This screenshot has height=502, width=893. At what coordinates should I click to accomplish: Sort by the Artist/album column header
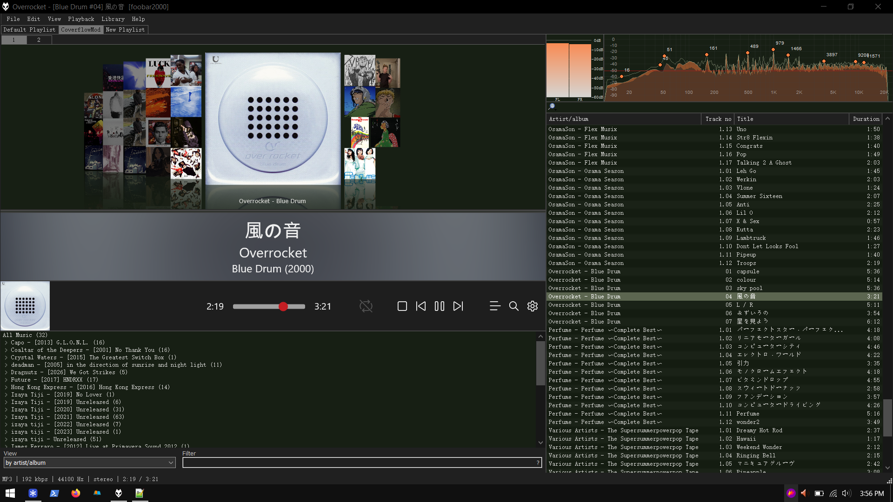coord(624,119)
